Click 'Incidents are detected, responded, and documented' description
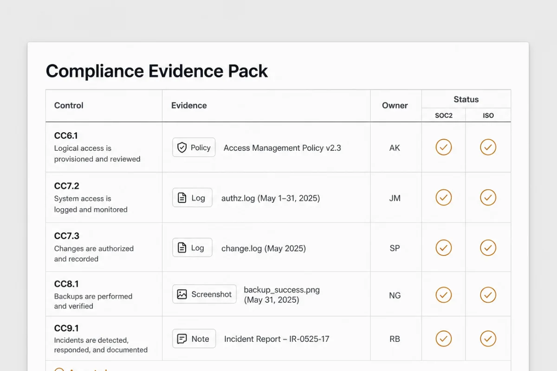 [101, 345]
